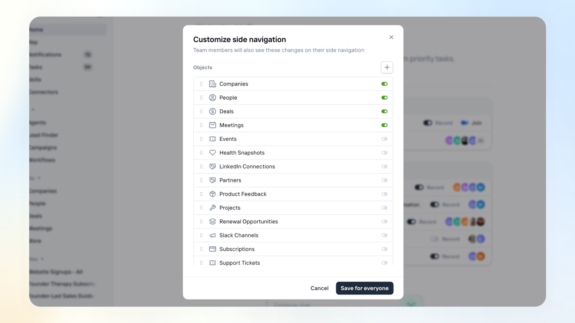Screen dimensions: 575x323
Task: Click the Product Feedback label
Action: (x=243, y=194)
